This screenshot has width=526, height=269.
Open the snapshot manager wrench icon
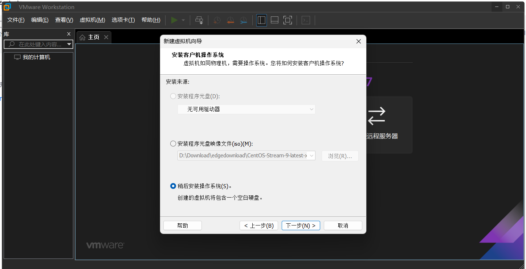[x=244, y=20]
